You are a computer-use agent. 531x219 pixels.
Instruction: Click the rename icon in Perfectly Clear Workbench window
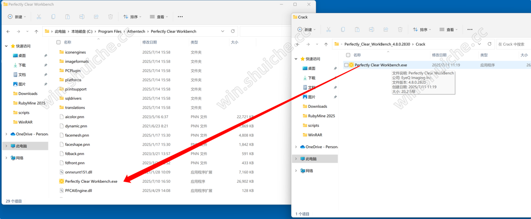[x=82, y=17]
